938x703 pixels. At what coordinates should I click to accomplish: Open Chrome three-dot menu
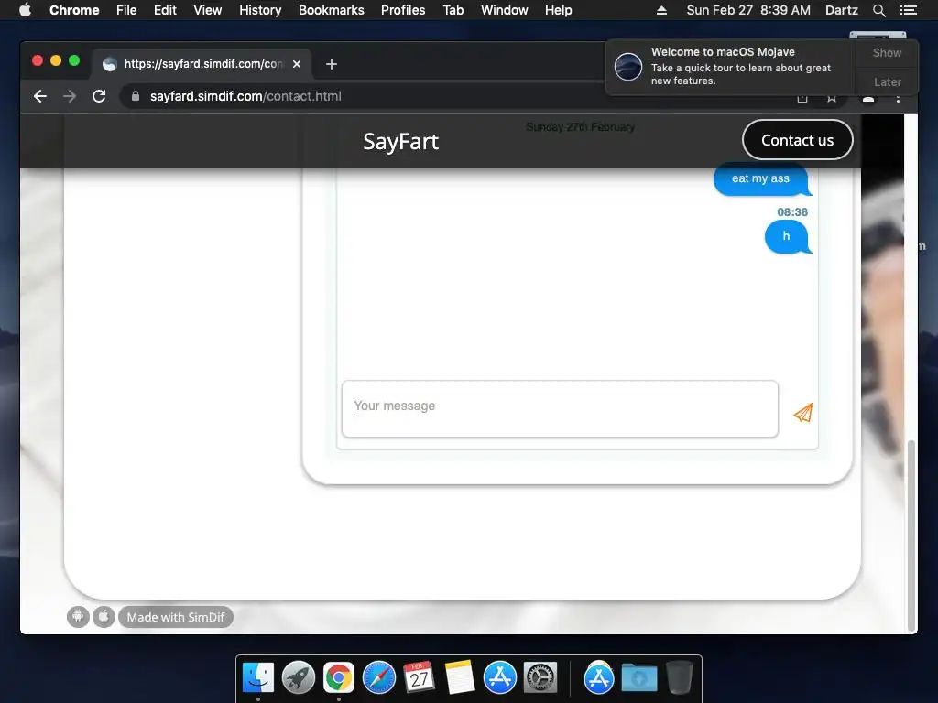pos(898,97)
